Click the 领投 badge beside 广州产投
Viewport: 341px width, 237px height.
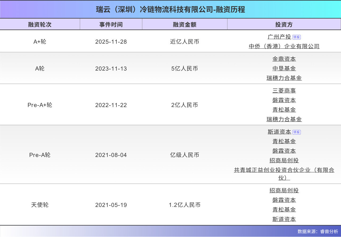[x=297, y=37]
